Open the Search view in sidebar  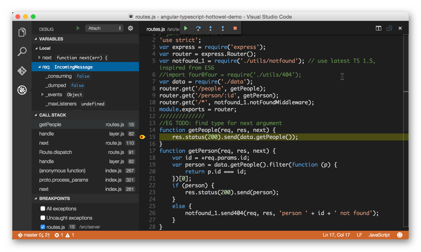pos(22,52)
